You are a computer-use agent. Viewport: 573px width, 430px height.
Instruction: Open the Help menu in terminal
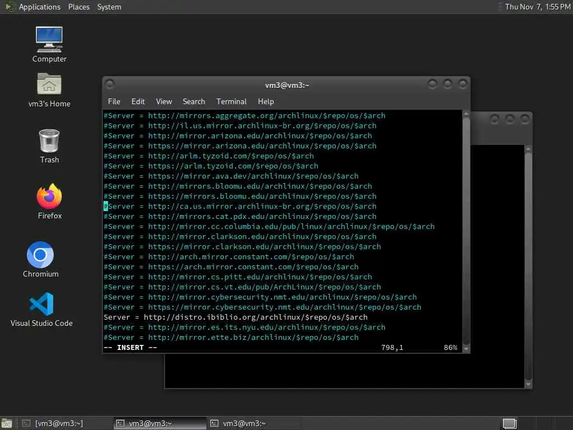(266, 102)
